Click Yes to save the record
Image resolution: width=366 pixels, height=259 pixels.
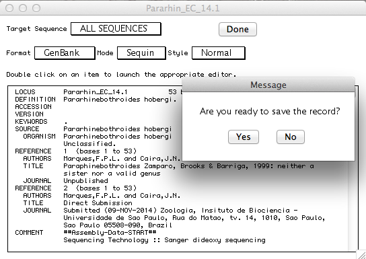tap(244, 137)
